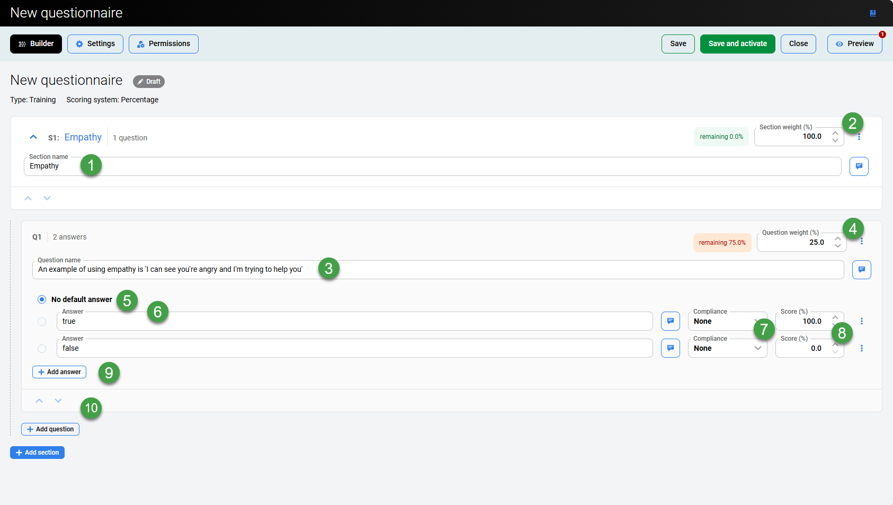Open three-dot menu for the 'false' answer

(x=862, y=348)
